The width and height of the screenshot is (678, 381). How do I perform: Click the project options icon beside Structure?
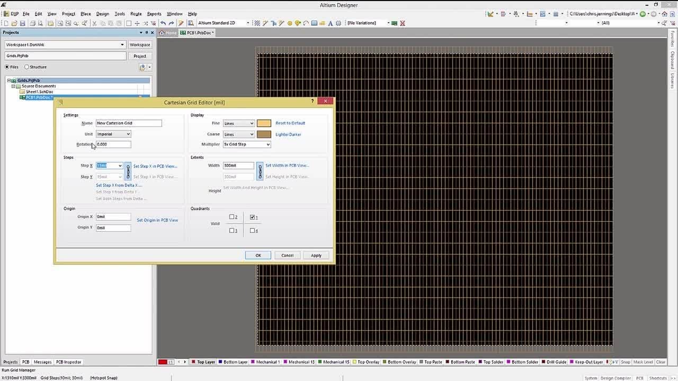click(142, 67)
